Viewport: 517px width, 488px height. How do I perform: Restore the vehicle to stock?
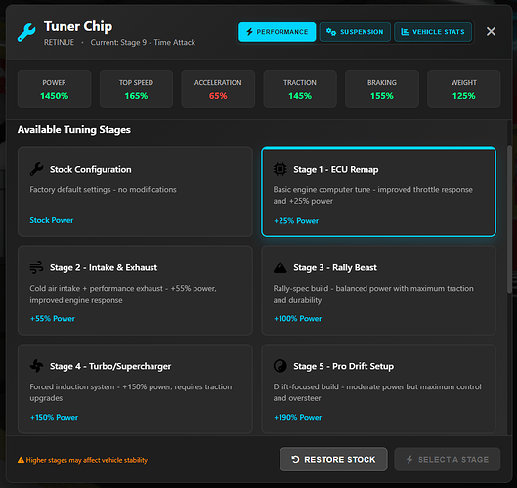coord(333,459)
